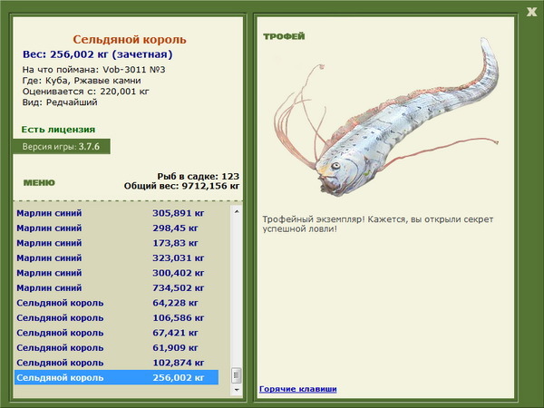Viewport: 544px width, 408px height.
Task: Select Сельдяной король 102,874 кг entry
Action: pyautogui.click(x=117, y=362)
